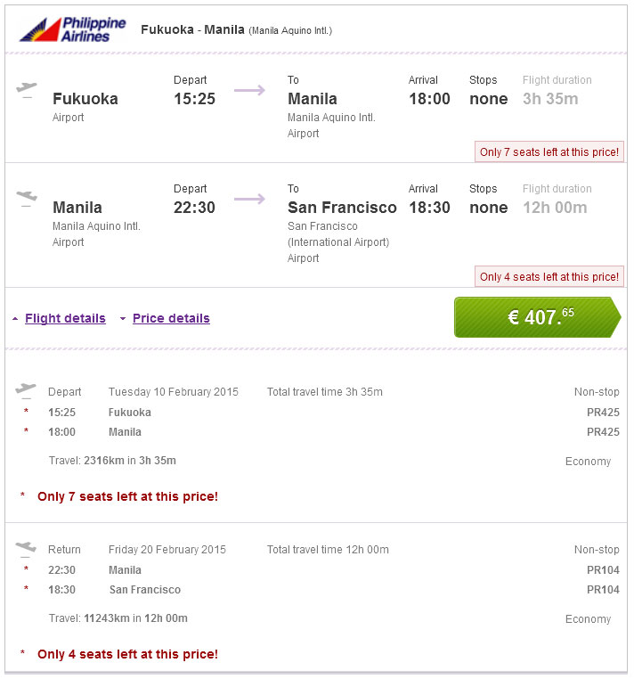
Task: Click the Fukuoka - Manila route title
Action: (192, 29)
